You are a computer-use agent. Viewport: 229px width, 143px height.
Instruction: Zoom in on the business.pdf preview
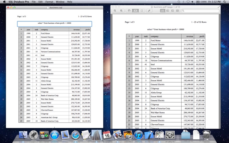121,11
